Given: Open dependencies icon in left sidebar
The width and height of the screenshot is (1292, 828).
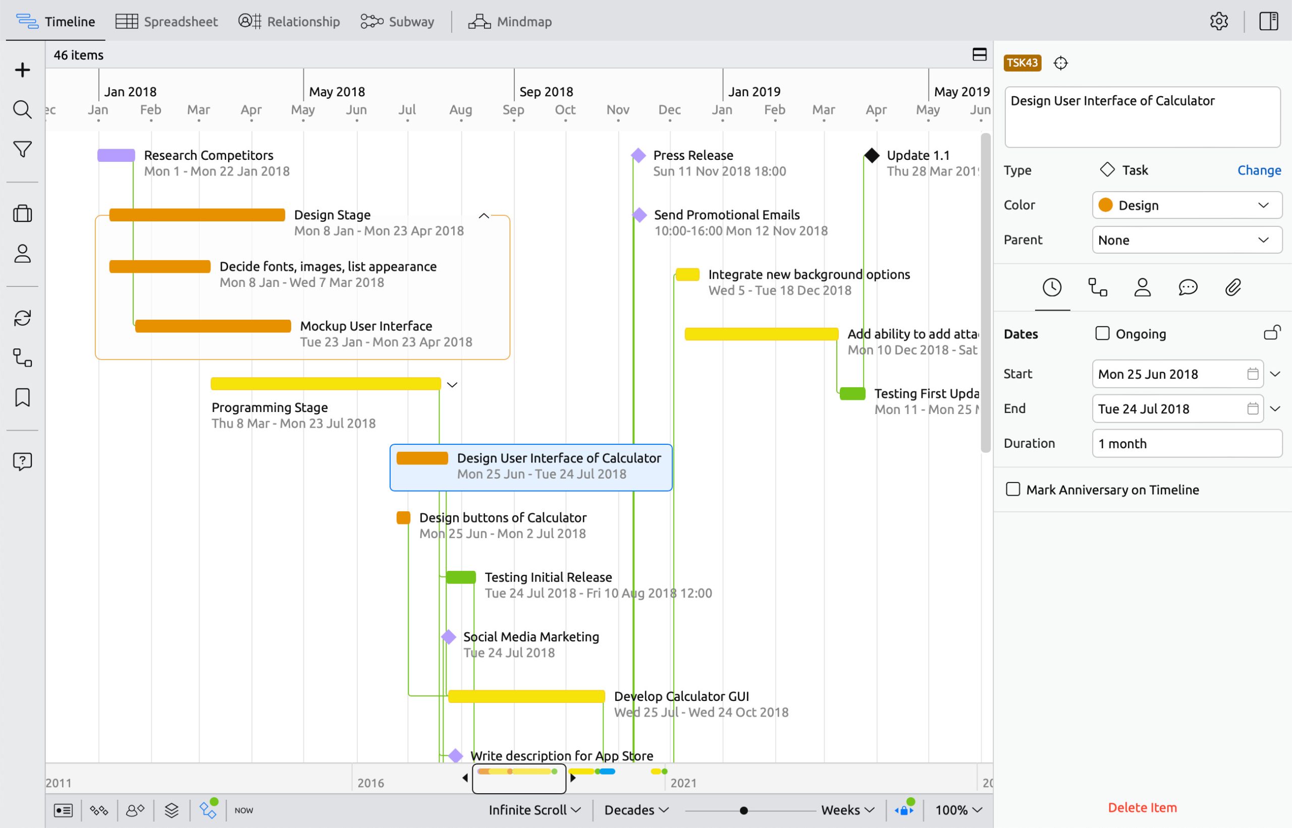Looking at the screenshot, I should tap(22, 358).
